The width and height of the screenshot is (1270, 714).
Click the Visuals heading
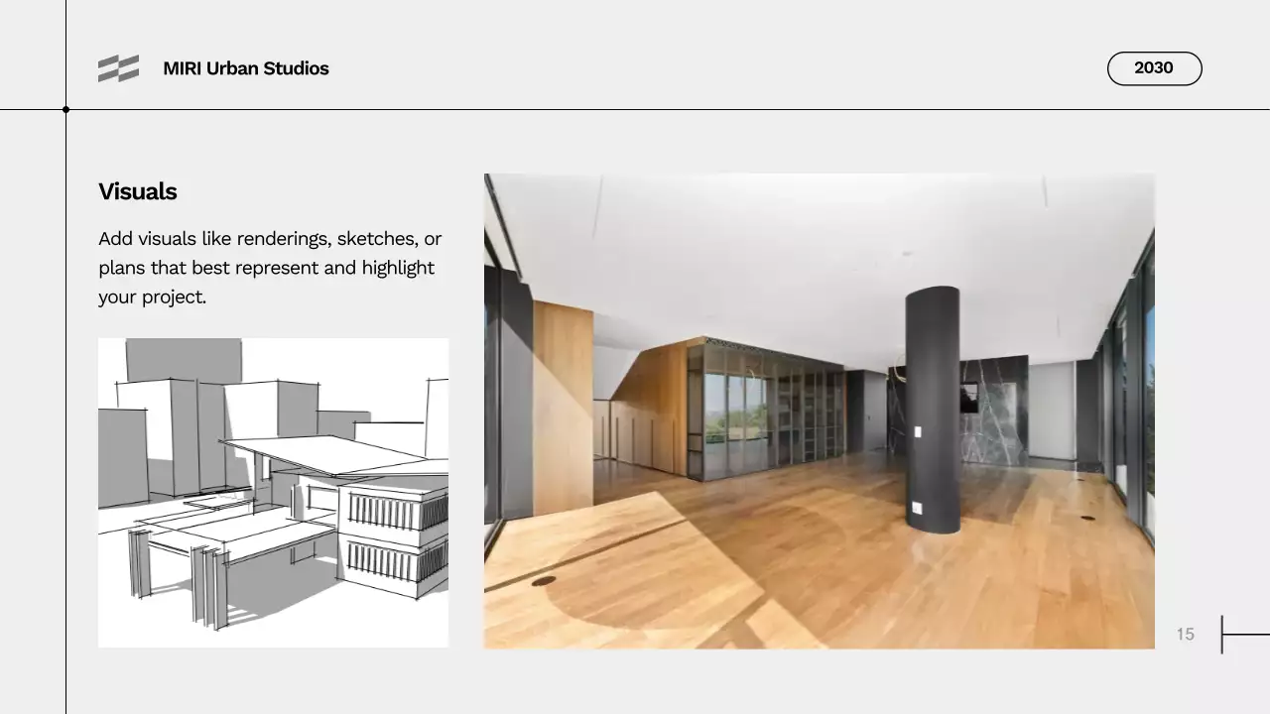point(137,191)
